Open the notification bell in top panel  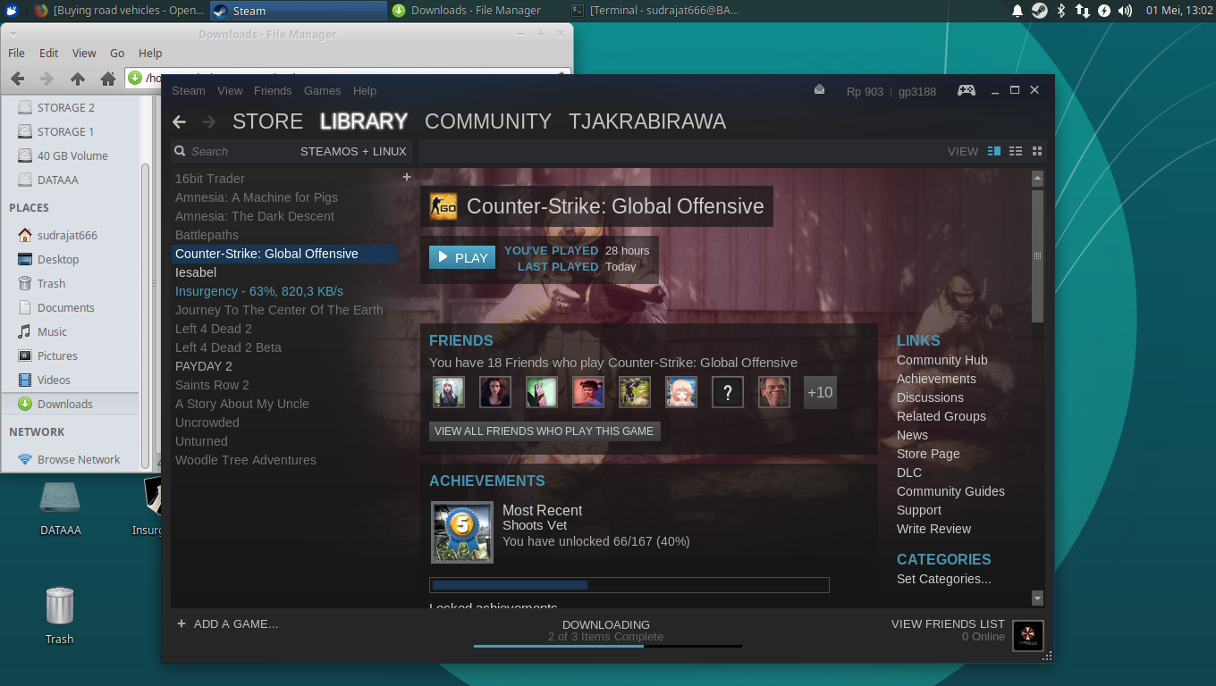pyautogui.click(x=1018, y=11)
